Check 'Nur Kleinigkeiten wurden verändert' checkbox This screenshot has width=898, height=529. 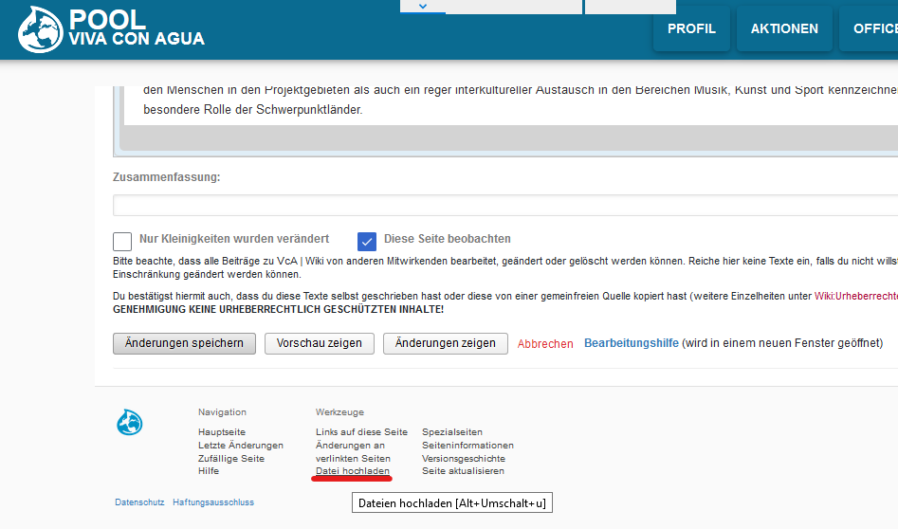coord(122,241)
